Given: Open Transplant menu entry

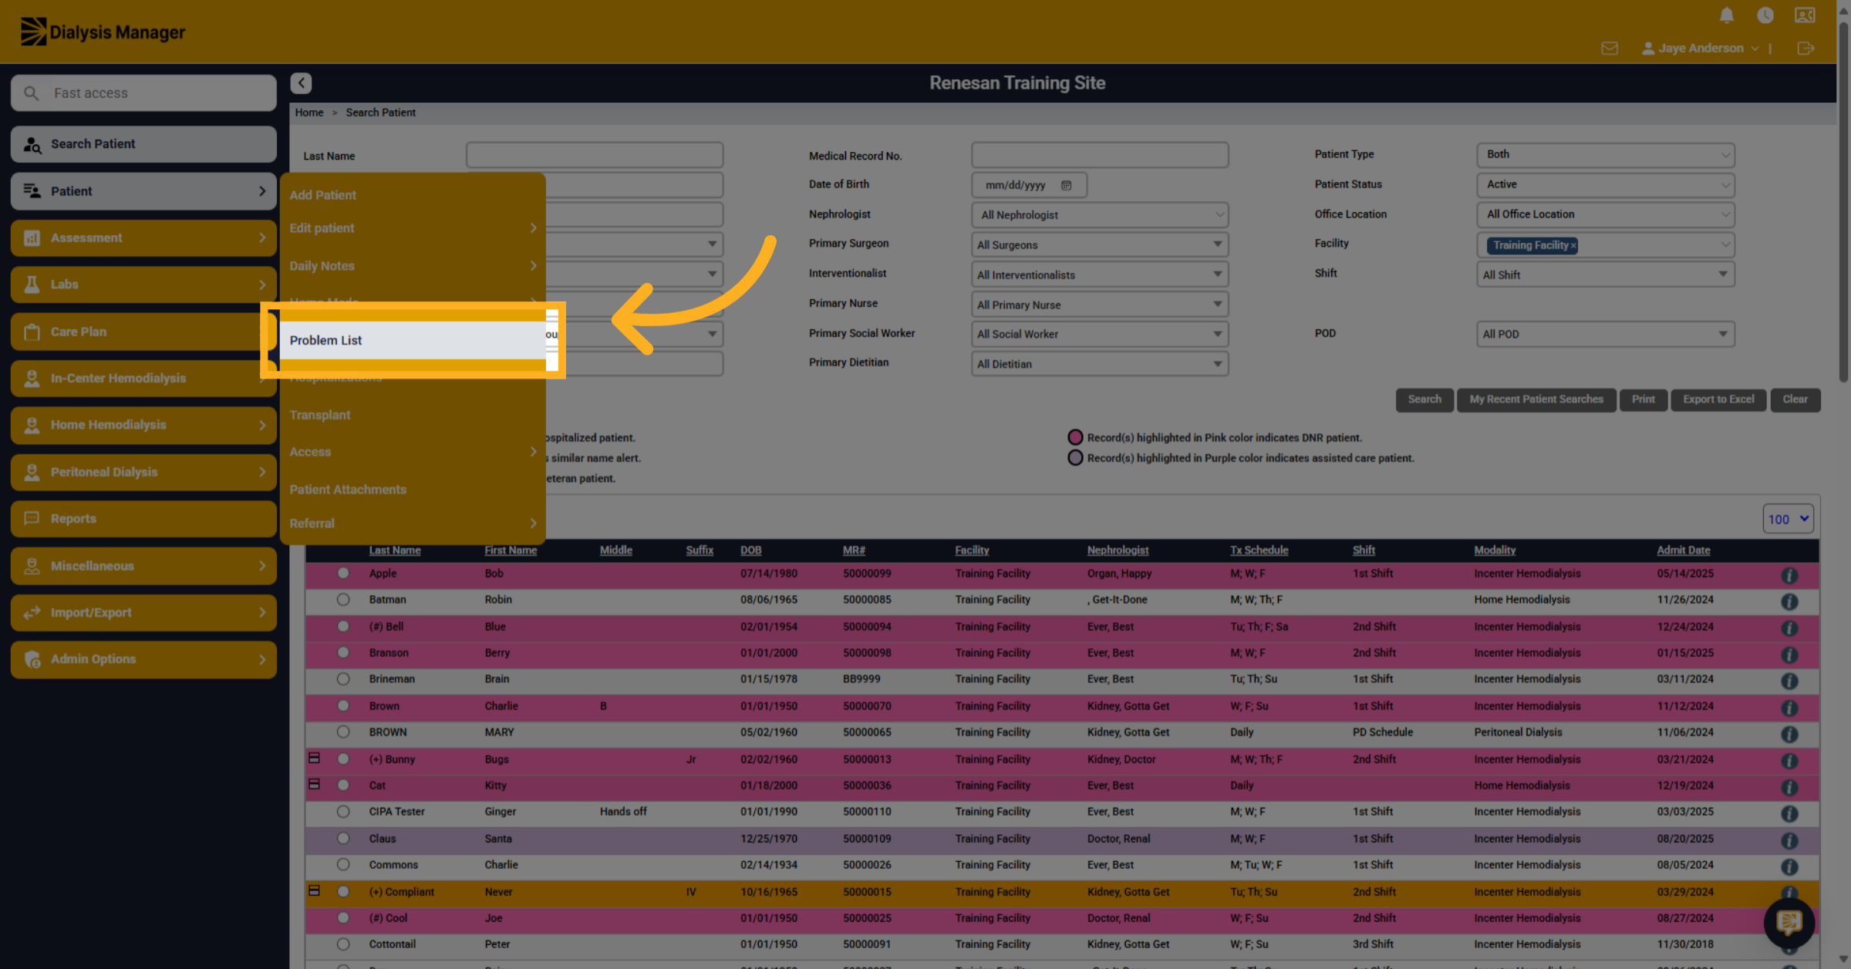Looking at the screenshot, I should click(x=320, y=415).
